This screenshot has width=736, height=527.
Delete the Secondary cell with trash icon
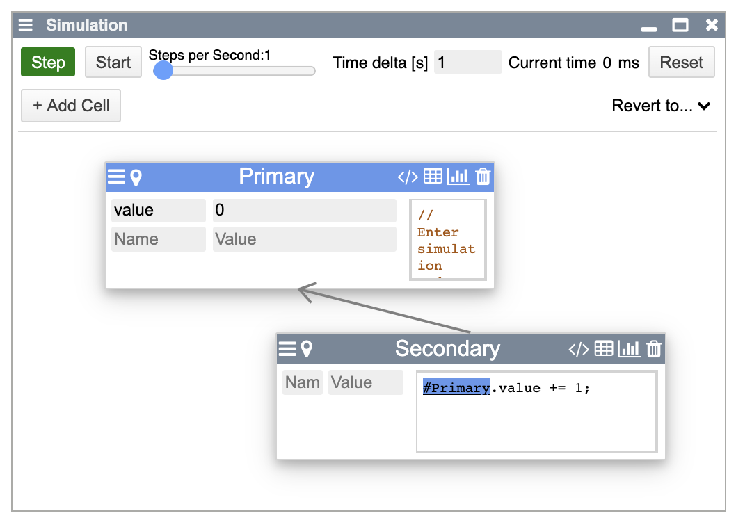(654, 349)
